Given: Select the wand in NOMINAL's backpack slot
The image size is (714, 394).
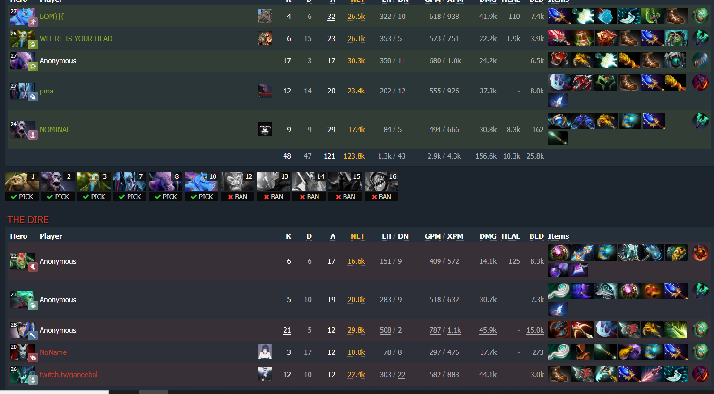Looking at the screenshot, I should pyautogui.click(x=558, y=138).
